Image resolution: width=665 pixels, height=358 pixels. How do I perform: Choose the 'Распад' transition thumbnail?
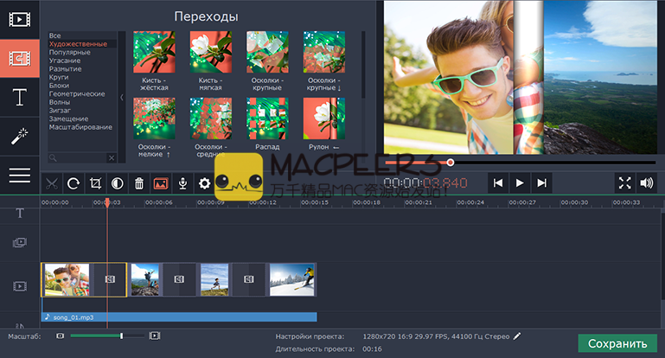click(x=267, y=118)
